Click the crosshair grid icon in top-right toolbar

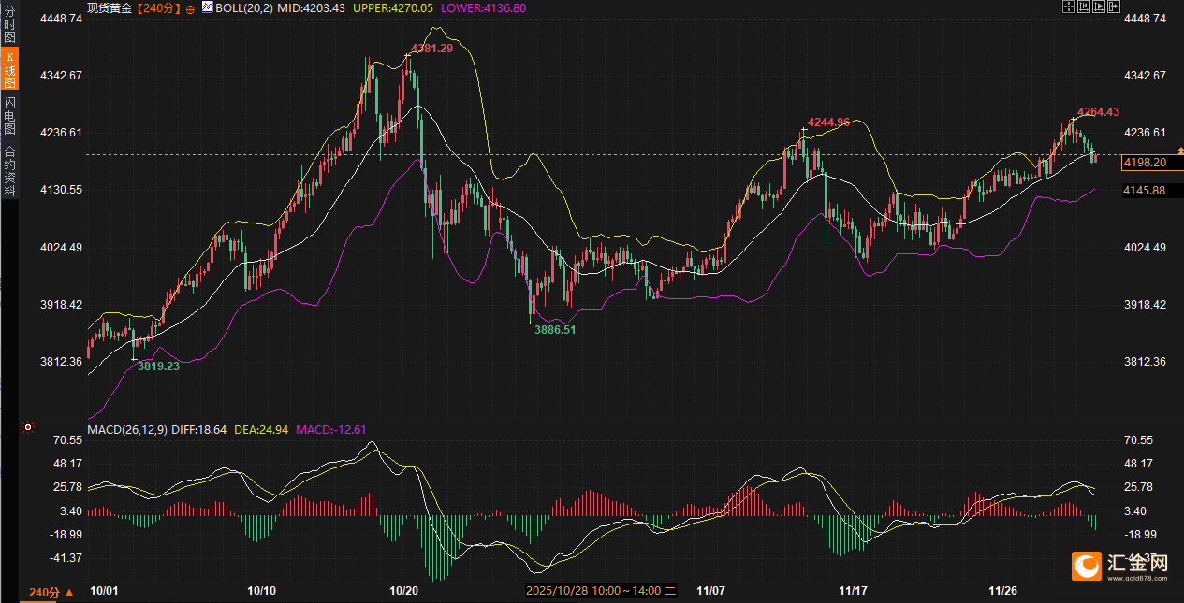point(1068,7)
